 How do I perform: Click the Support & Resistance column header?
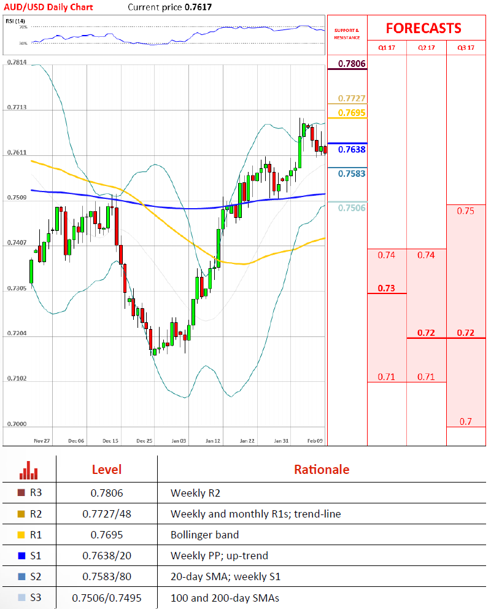(x=347, y=34)
